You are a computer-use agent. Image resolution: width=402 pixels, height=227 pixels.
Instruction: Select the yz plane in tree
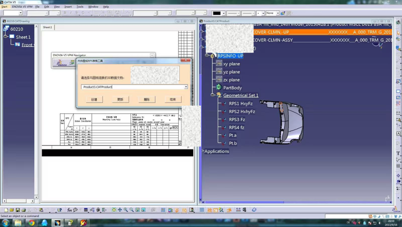(x=232, y=72)
